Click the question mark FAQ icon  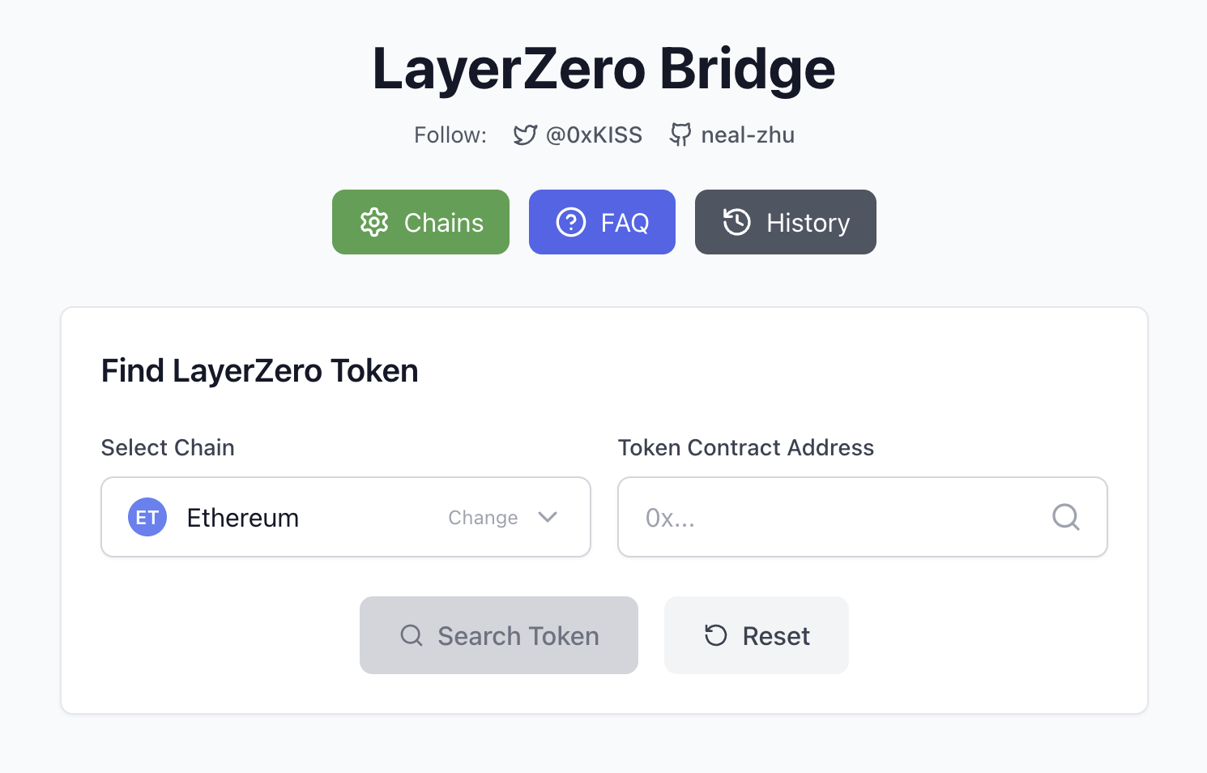pyautogui.click(x=571, y=222)
